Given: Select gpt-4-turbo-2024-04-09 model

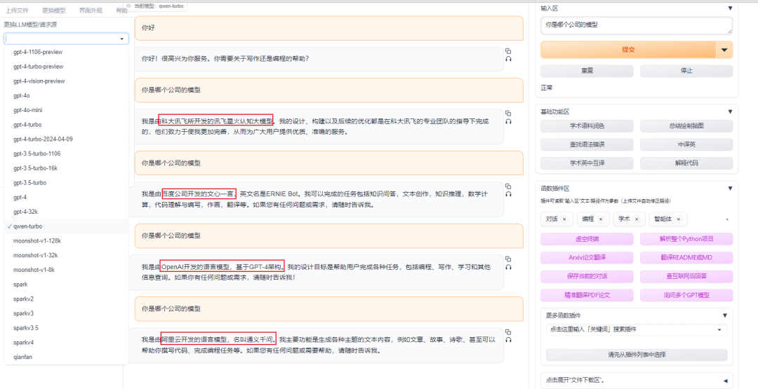Looking at the screenshot, I should (66, 139).
